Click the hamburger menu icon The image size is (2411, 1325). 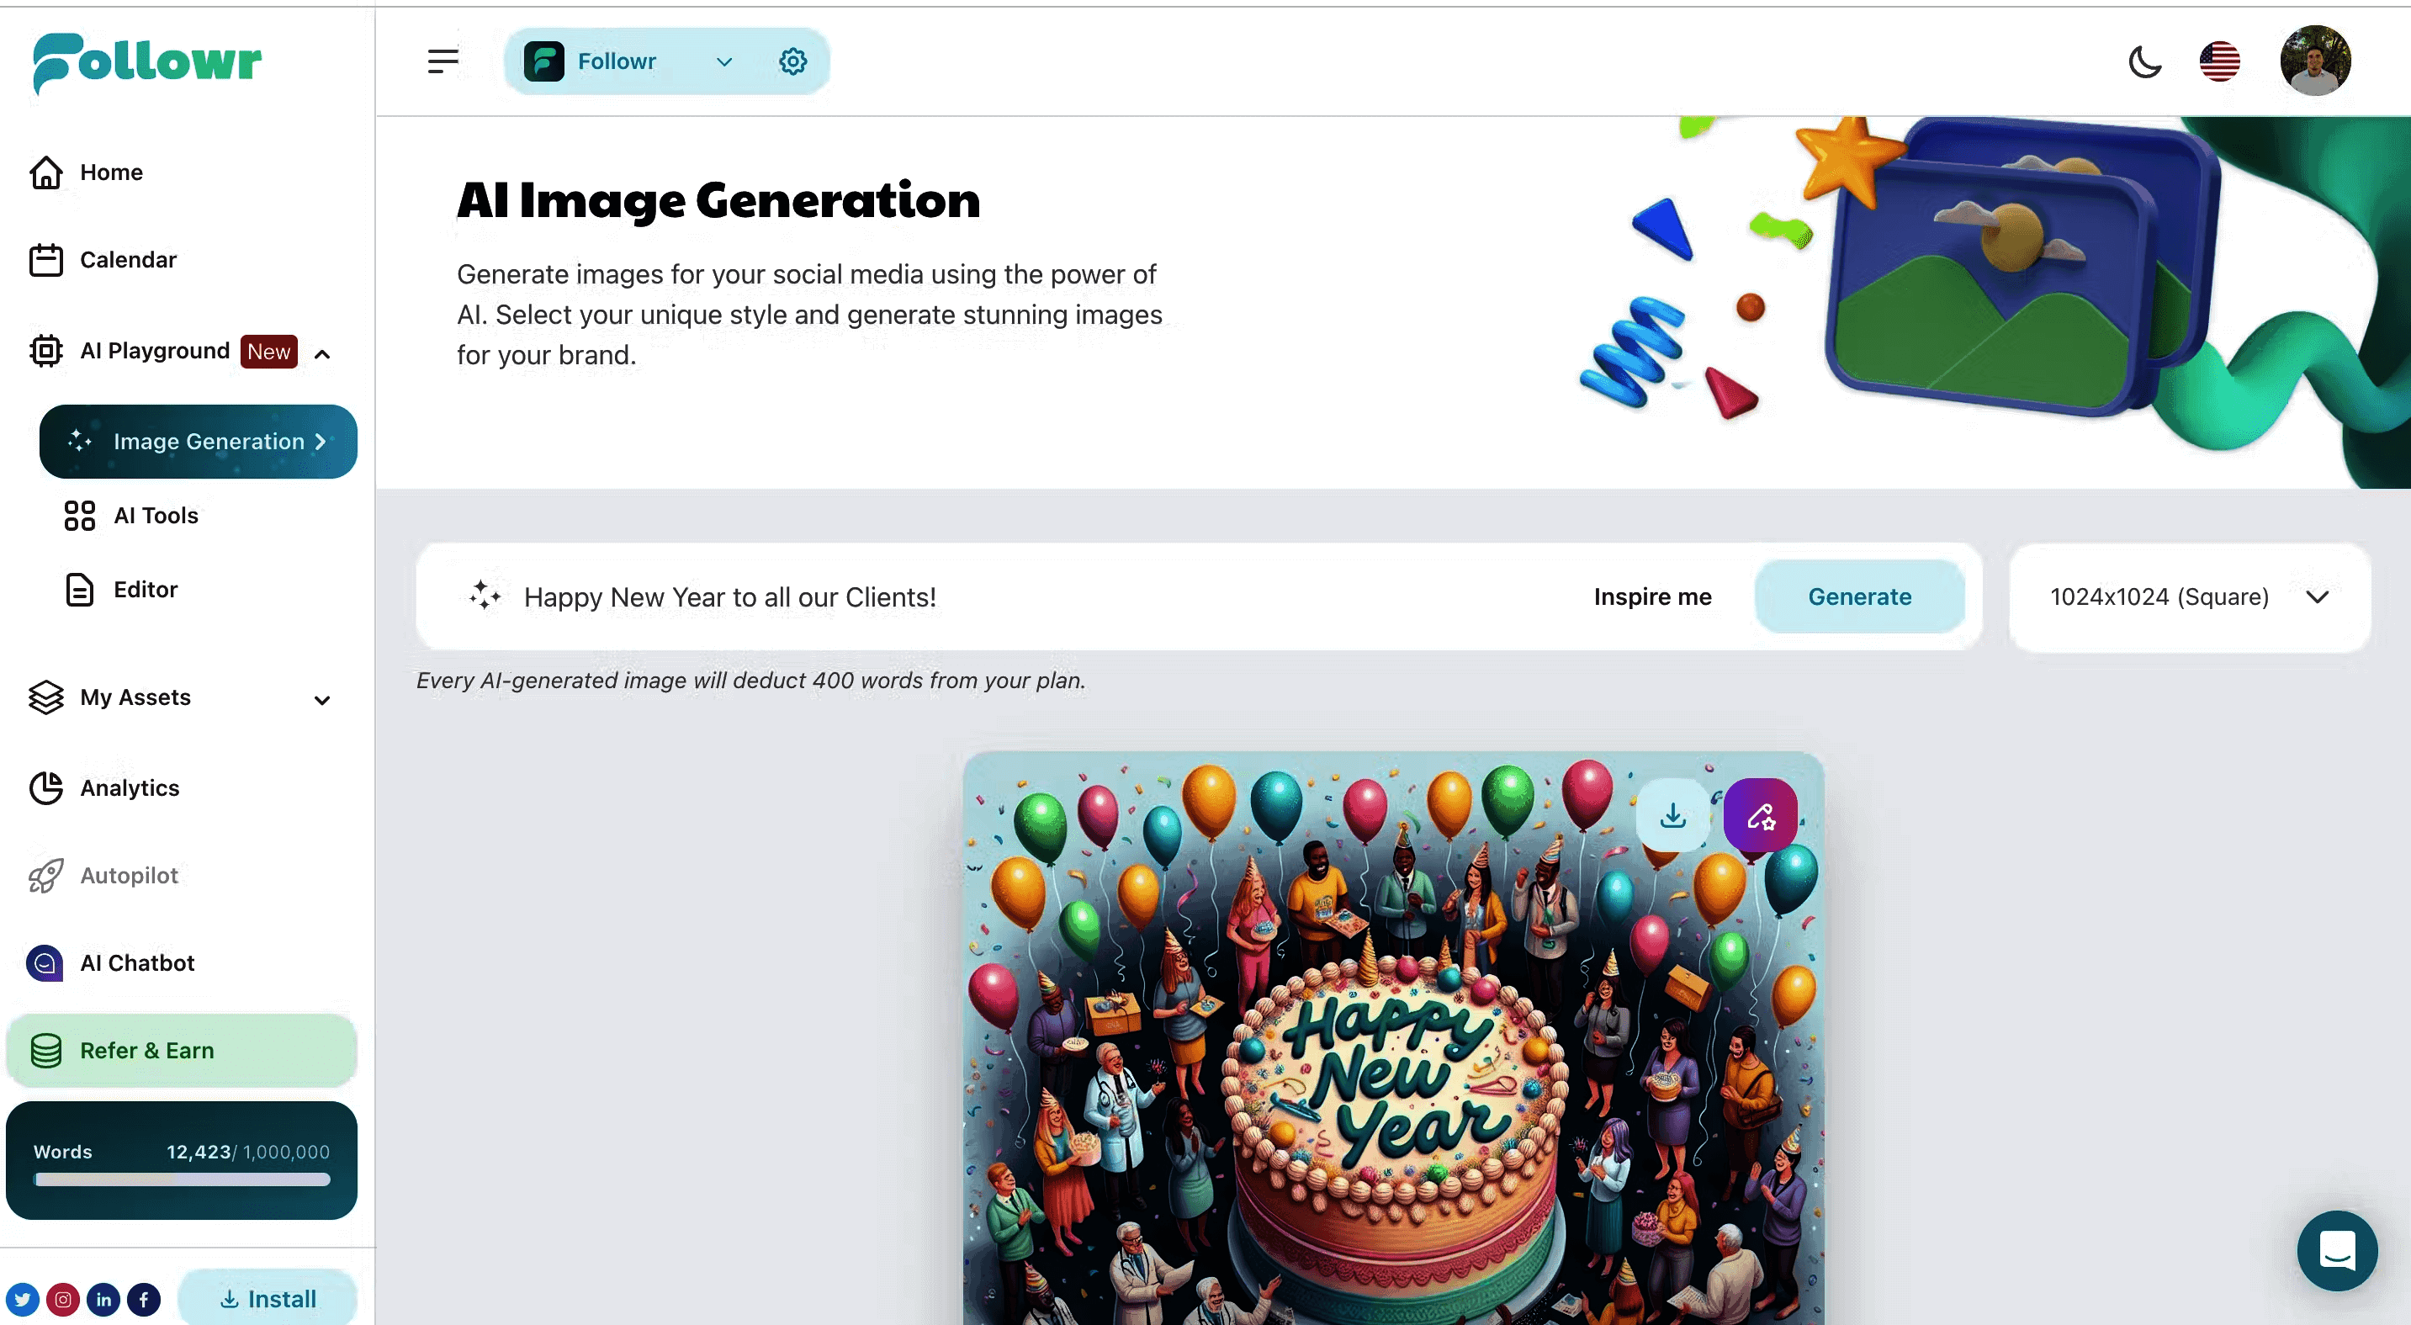[442, 61]
